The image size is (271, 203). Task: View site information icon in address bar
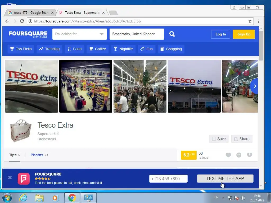(30, 21)
